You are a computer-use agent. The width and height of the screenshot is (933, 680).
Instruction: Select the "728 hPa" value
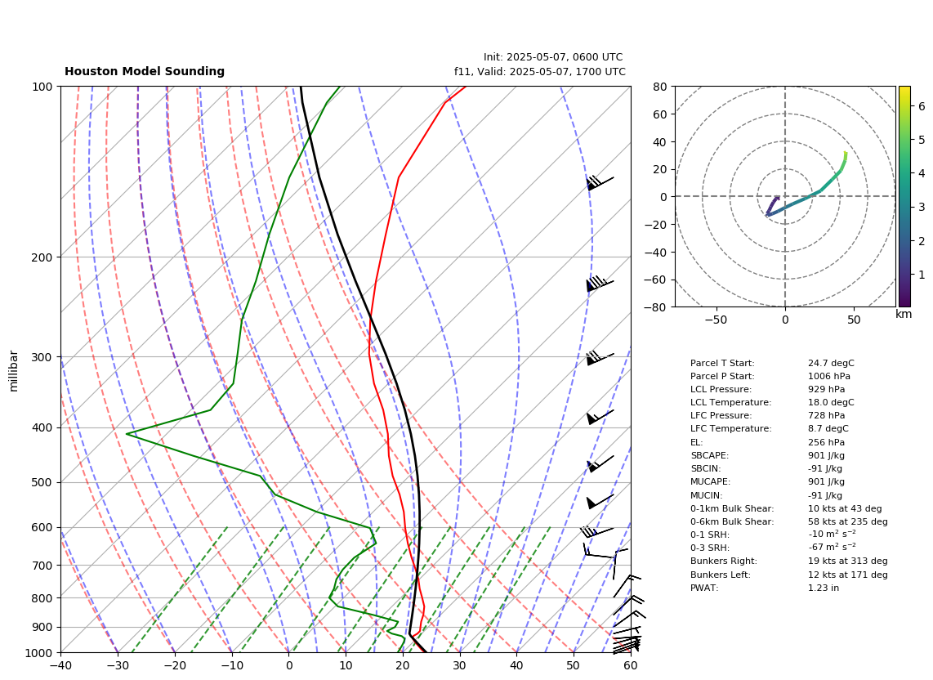tap(827, 416)
